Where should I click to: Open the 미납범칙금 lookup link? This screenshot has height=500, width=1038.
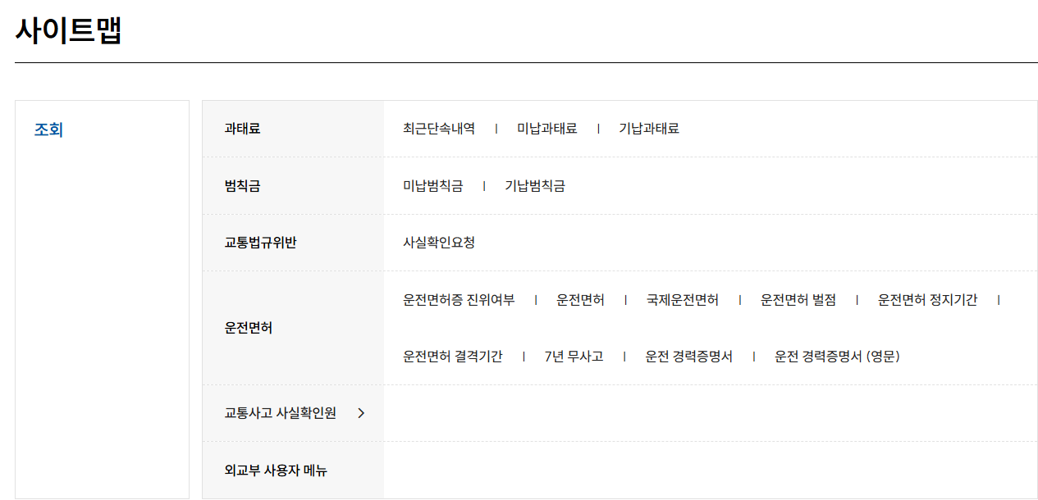432,185
